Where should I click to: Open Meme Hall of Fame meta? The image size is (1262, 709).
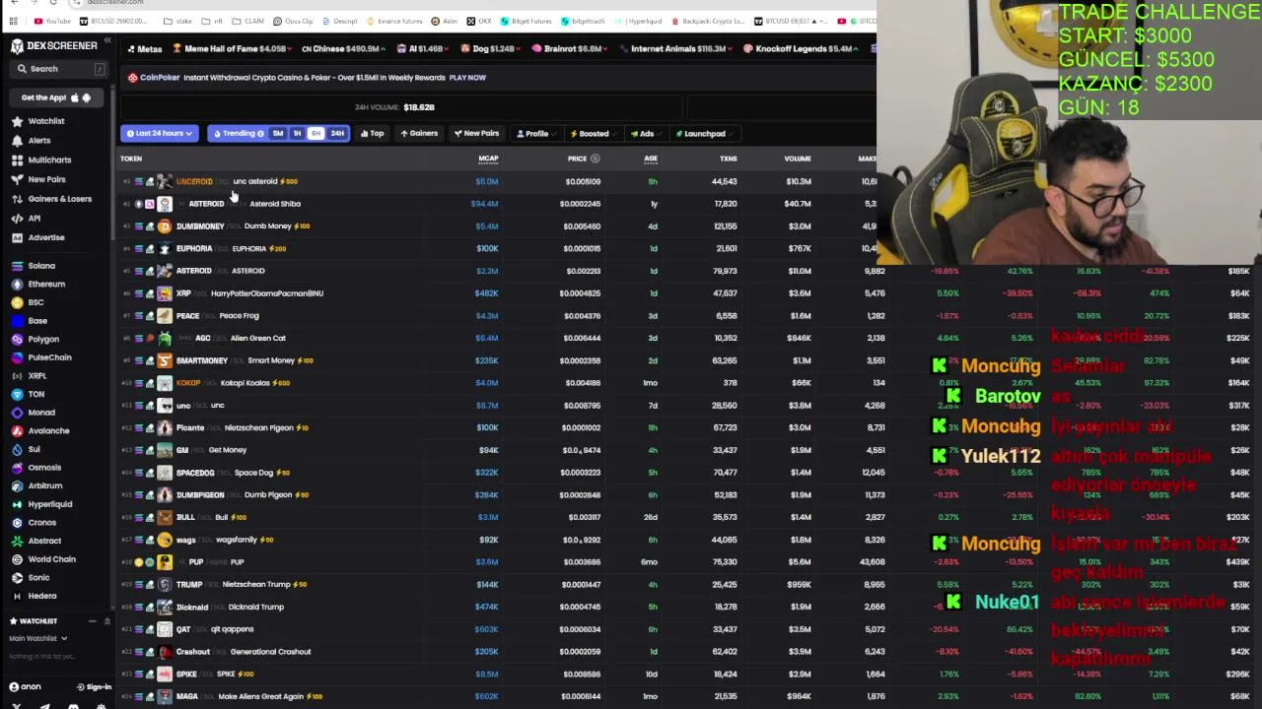[231, 49]
